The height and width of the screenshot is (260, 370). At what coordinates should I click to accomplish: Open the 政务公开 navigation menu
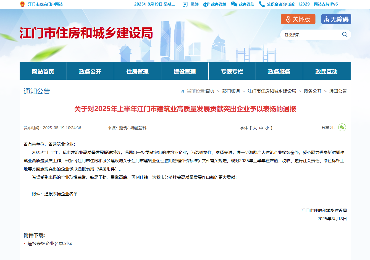(x=90, y=72)
